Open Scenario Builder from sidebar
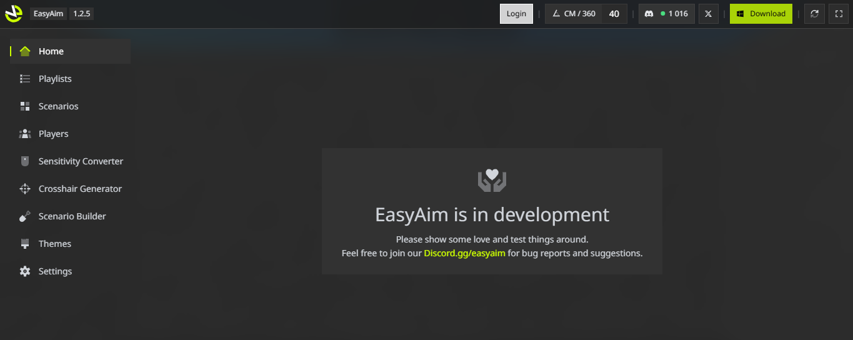This screenshot has width=853, height=340. pyautogui.click(x=70, y=216)
